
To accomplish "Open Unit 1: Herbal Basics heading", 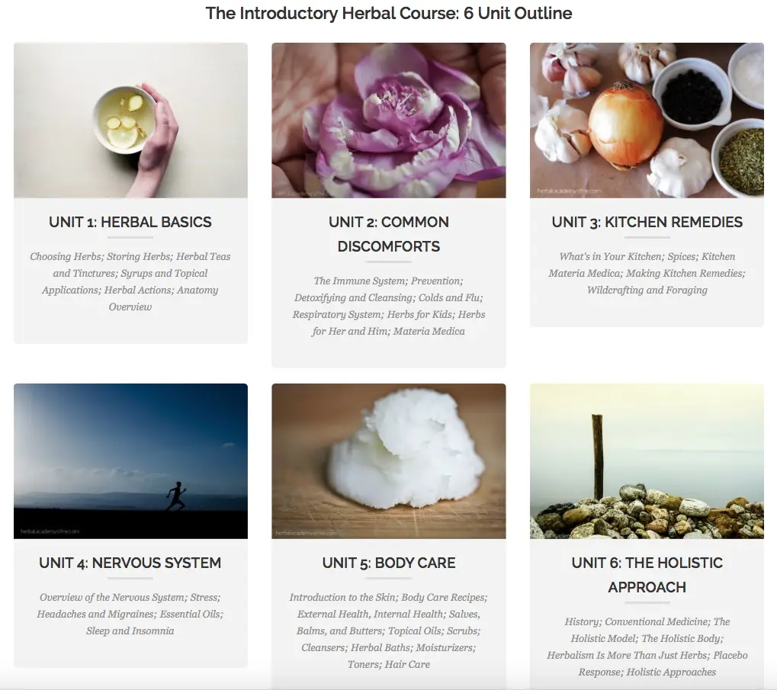I will (130, 222).
